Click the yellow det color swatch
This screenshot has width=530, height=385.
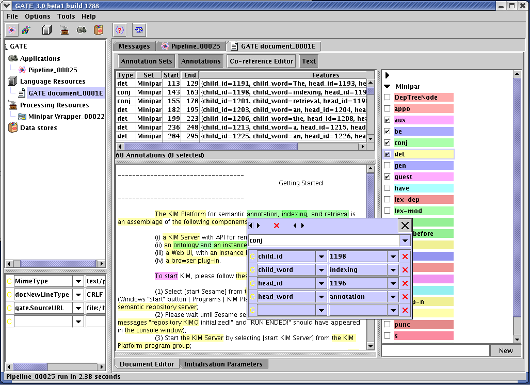424,154
